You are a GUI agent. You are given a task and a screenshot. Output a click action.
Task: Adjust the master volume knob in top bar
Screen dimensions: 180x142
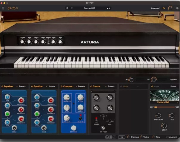[170, 8]
